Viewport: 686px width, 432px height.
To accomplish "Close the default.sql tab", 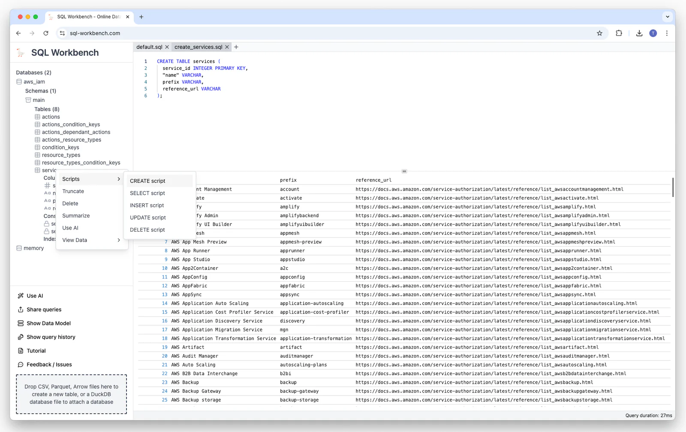I will (167, 47).
